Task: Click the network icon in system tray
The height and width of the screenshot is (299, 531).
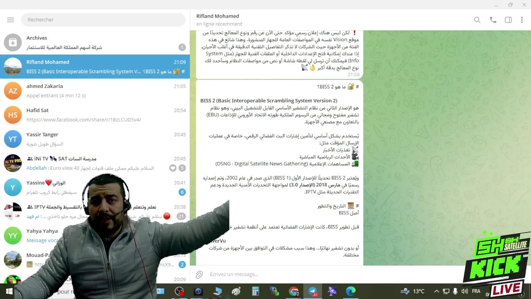Action: tap(446, 291)
